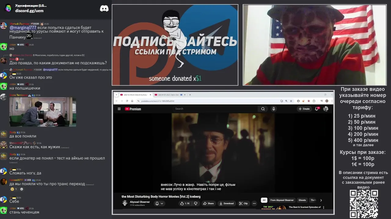Select the Ghosts filter chip
This screenshot has height=219, width=391.
[302, 200]
